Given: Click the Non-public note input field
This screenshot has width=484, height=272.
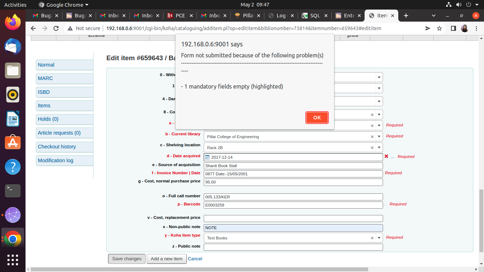Looking at the screenshot, I should tap(293, 228).
